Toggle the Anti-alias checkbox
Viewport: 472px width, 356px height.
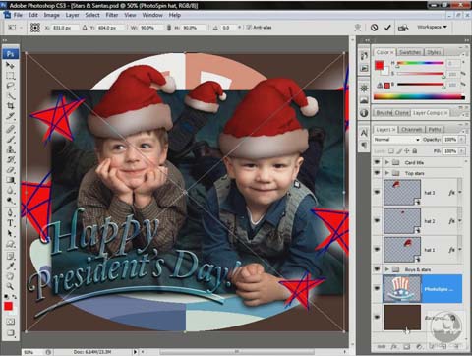pos(249,28)
